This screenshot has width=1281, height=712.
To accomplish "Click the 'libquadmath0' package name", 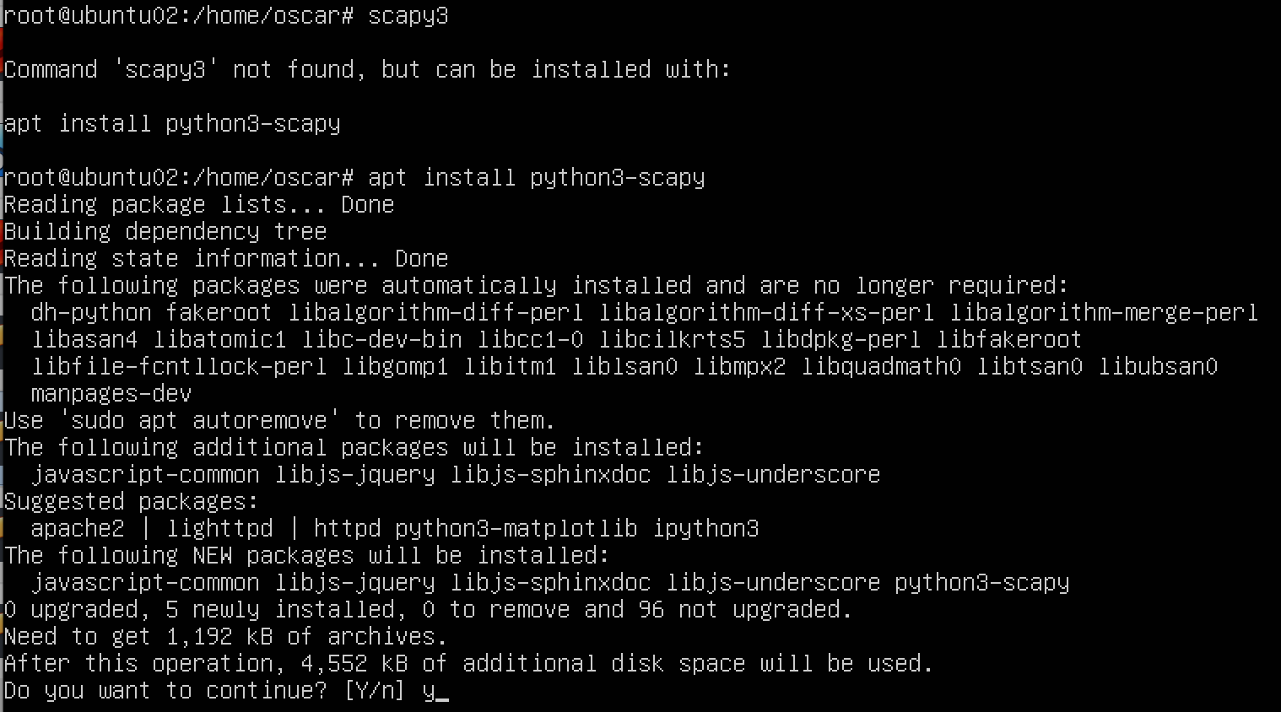I will 880,366.
